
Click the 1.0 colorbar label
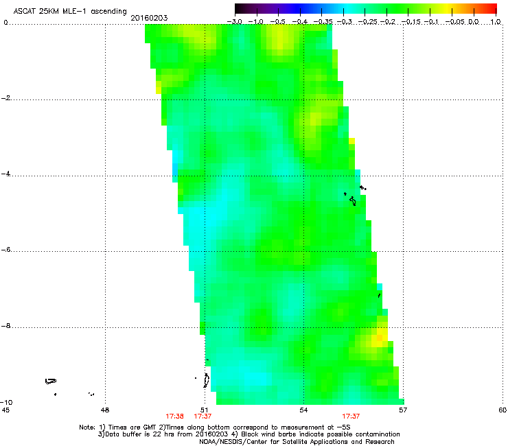(496, 22)
